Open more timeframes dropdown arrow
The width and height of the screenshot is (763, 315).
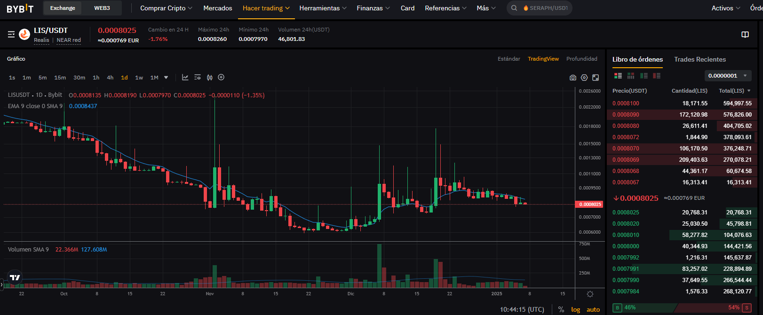click(x=166, y=78)
